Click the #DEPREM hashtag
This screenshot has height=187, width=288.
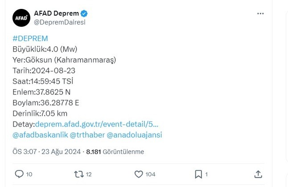click(30, 38)
